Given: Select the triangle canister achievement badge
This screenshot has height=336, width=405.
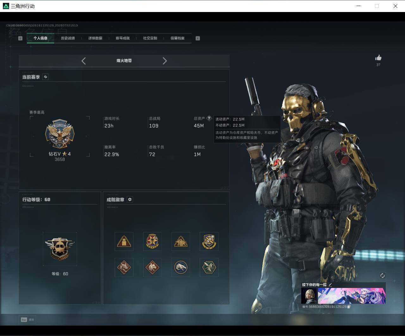Looking at the screenshot, I should tap(124, 241).
